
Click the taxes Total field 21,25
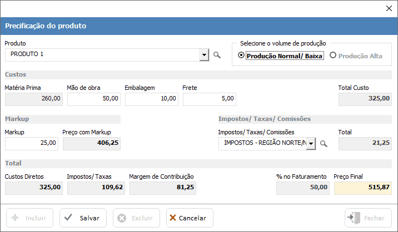365,144
